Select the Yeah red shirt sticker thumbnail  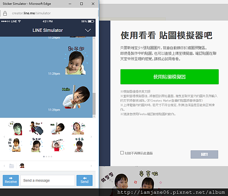pos(57,145)
